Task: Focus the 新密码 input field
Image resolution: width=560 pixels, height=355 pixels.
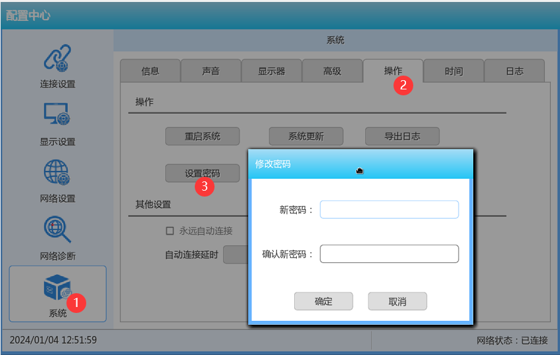Action: (390, 210)
